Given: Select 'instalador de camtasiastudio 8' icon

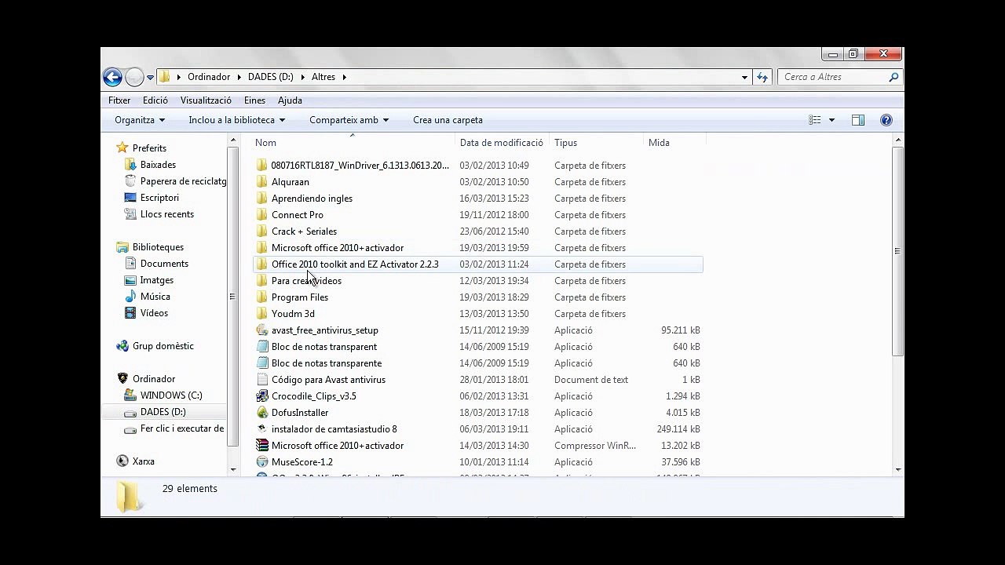Looking at the screenshot, I should pos(262,429).
